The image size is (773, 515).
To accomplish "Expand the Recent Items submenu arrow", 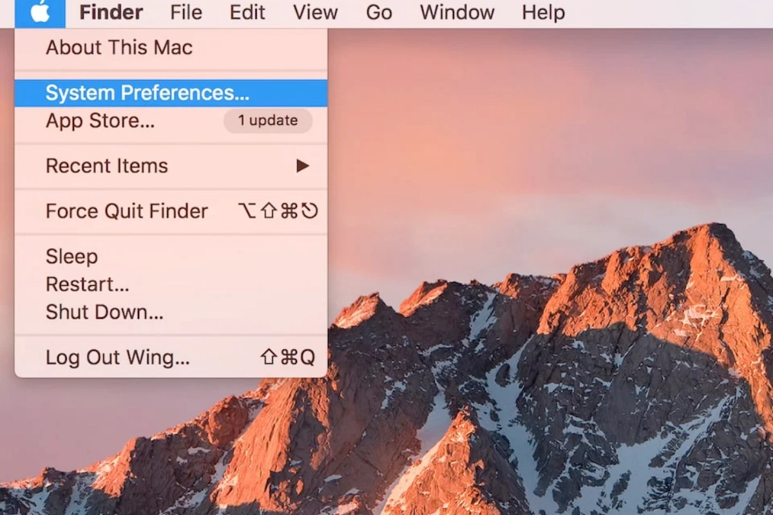I will [302, 166].
